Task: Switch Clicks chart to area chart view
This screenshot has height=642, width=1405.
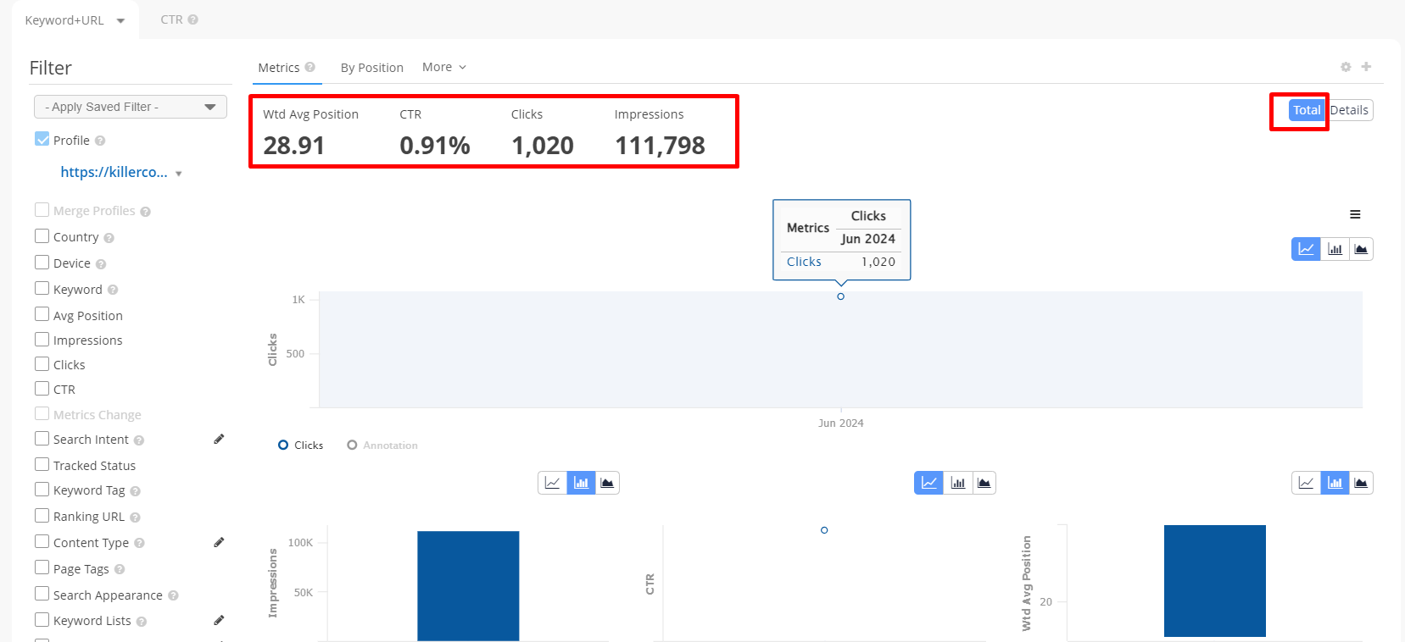Action: (1360, 249)
